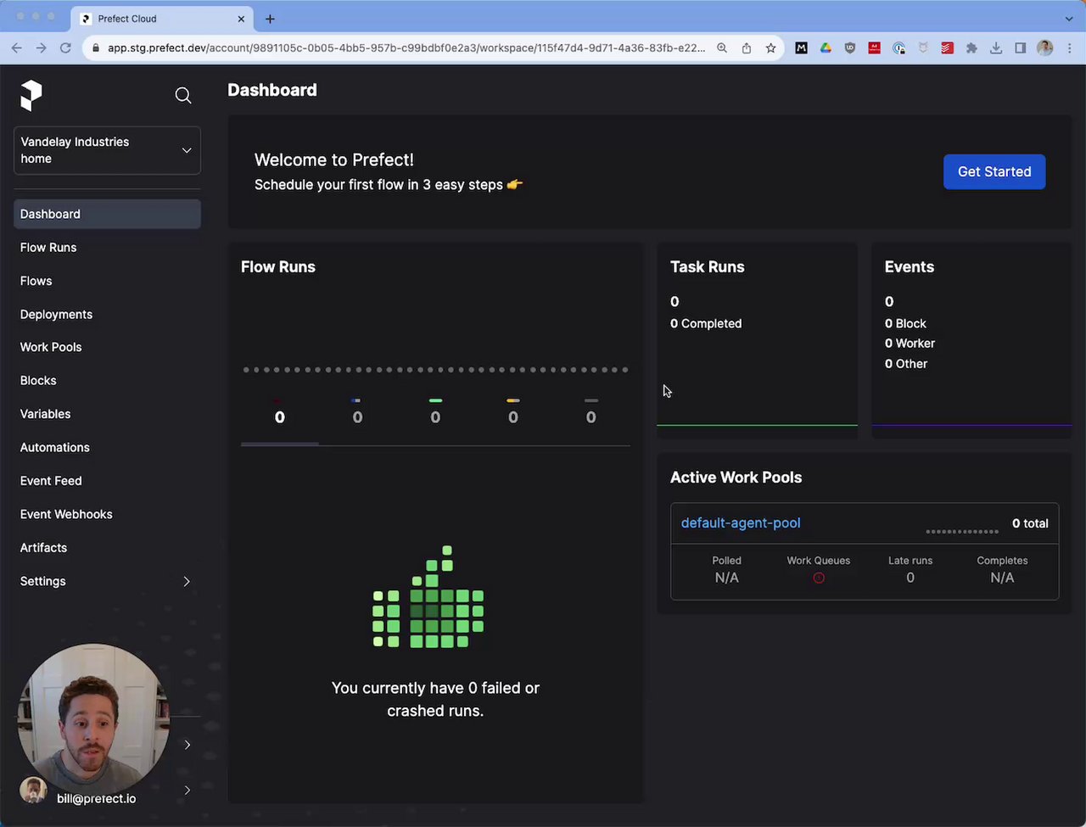1086x827 pixels.
Task: Open Artifacts in the sidebar
Action: [x=44, y=548]
